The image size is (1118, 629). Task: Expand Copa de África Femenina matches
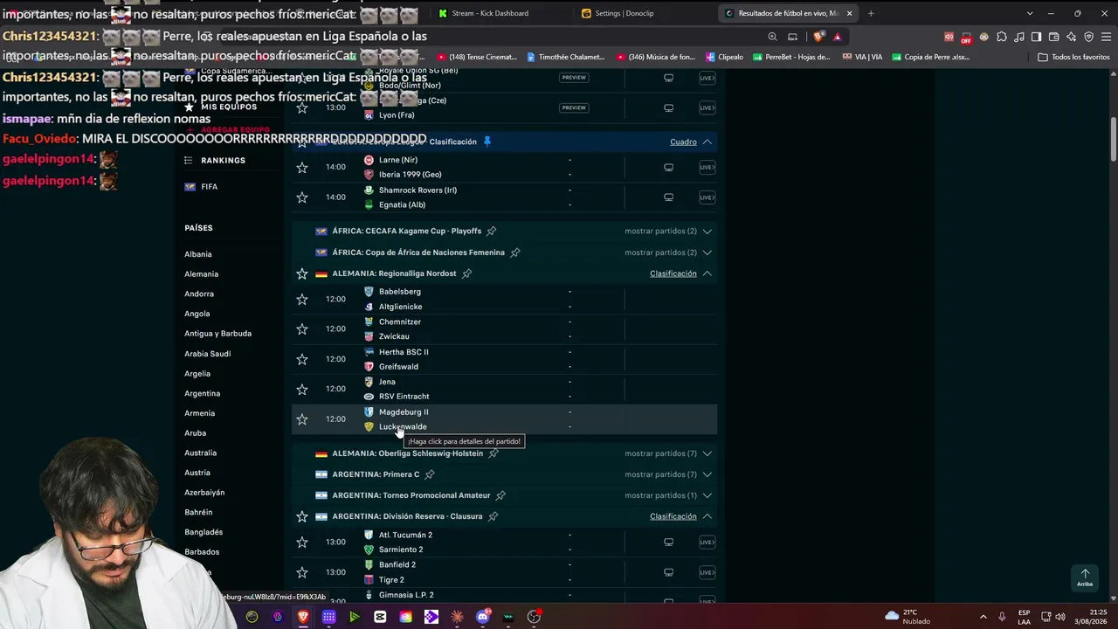tap(707, 252)
